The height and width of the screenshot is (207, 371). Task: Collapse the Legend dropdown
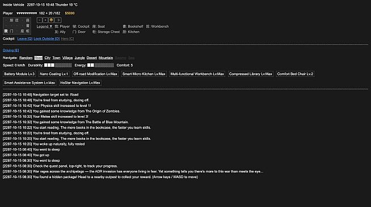[x=44, y=27]
